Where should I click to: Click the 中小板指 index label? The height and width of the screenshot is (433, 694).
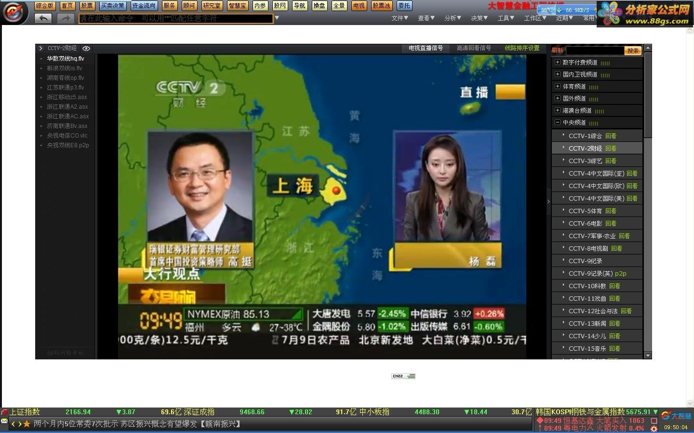[x=374, y=412]
